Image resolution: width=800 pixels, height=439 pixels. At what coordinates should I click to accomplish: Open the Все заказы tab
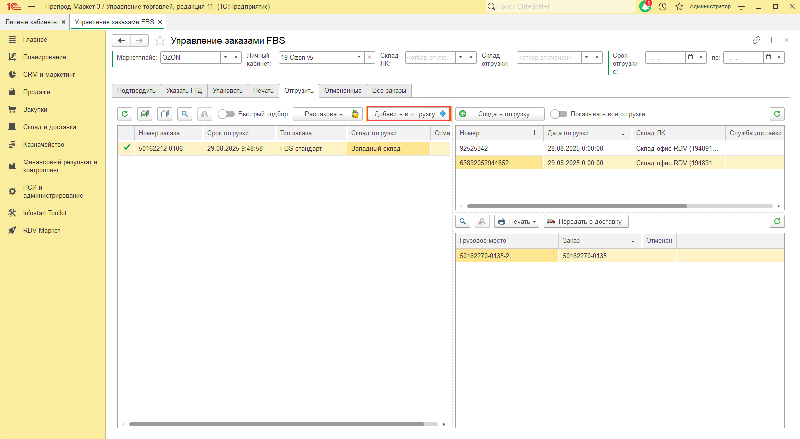[389, 90]
